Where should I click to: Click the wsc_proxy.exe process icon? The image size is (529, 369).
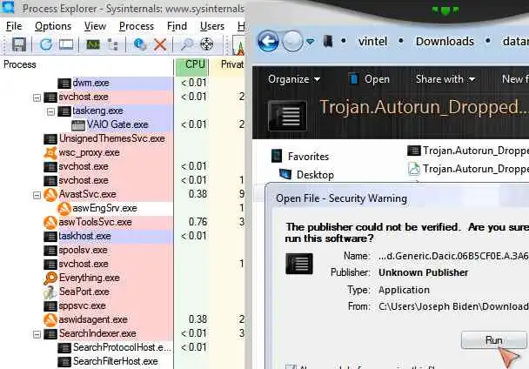(x=50, y=152)
